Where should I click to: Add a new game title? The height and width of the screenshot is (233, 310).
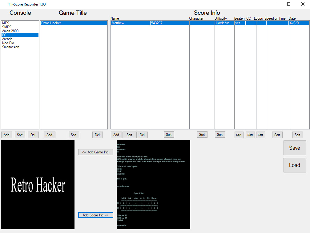pos(49,134)
